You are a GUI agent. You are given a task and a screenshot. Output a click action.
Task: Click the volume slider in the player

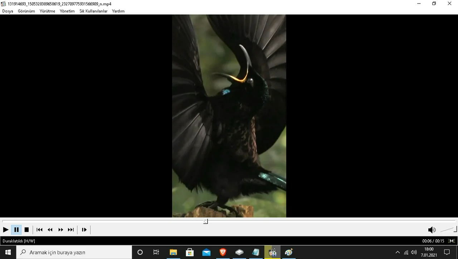click(x=448, y=230)
